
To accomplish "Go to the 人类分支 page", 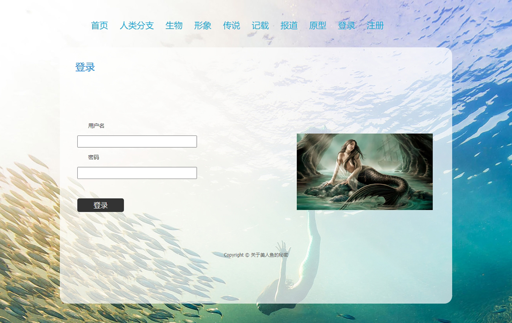I will [x=137, y=26].
